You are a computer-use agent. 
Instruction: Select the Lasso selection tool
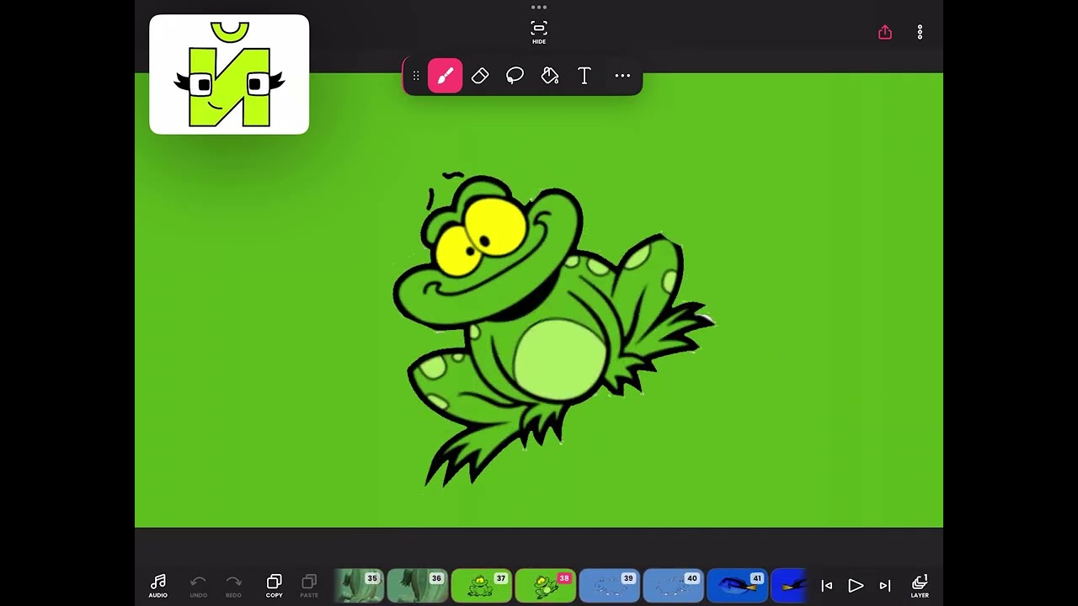pyautogui.click(x=515, y=76)
